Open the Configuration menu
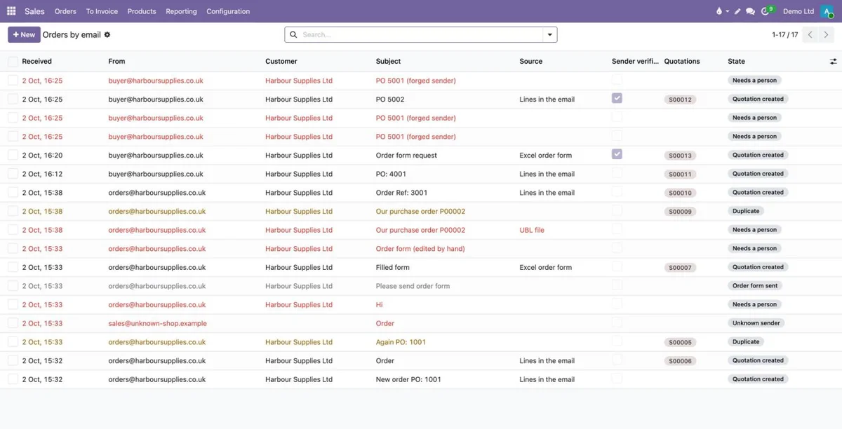This screenshot has width=842, height=429. tap(228, 11)
